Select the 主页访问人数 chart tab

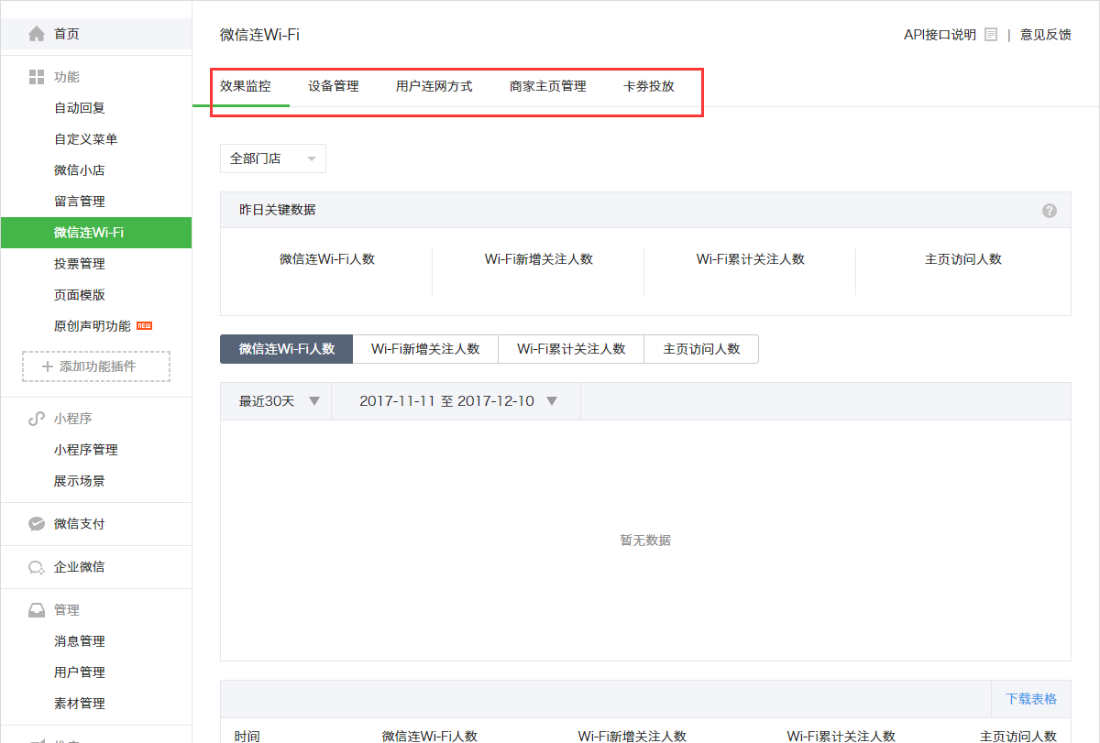click(701, 349)
